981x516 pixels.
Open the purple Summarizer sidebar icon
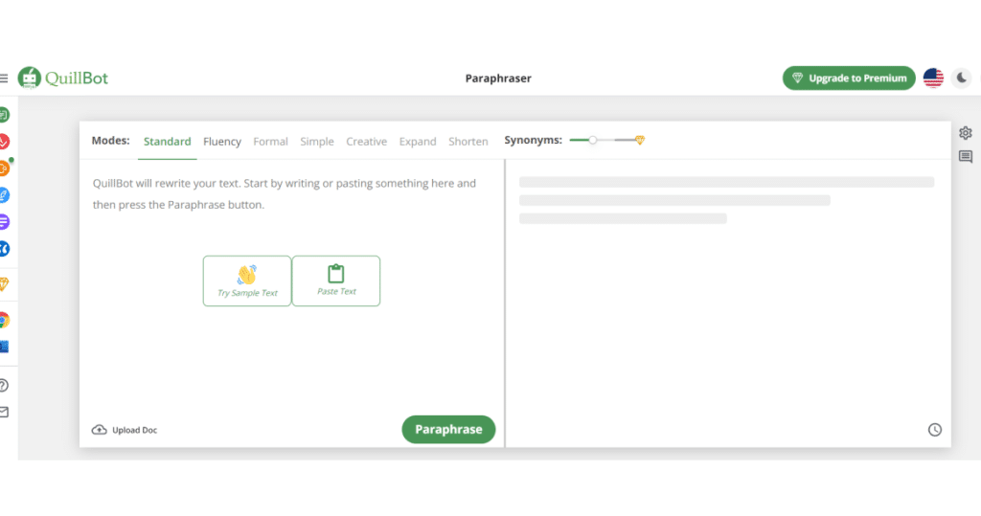(x=4, y=221)
